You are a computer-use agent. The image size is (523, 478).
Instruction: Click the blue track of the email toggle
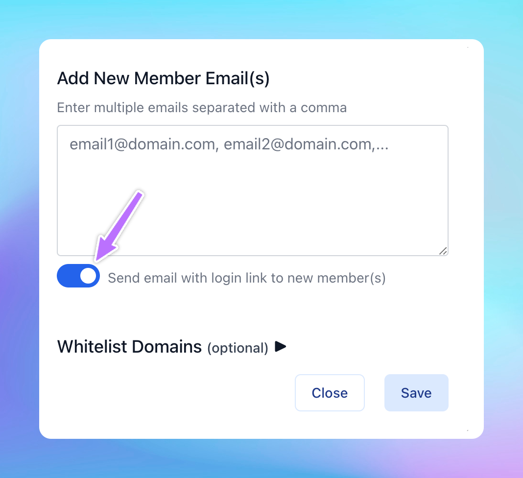click(x=67, y=276)
